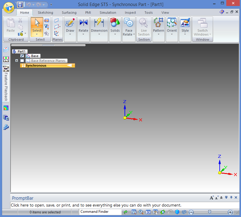Uncheck the Base coordinate system checkbox
Image resolution: width=241 pixels, height=217 pixels.
pyautogui.click(x=22, y=56)
